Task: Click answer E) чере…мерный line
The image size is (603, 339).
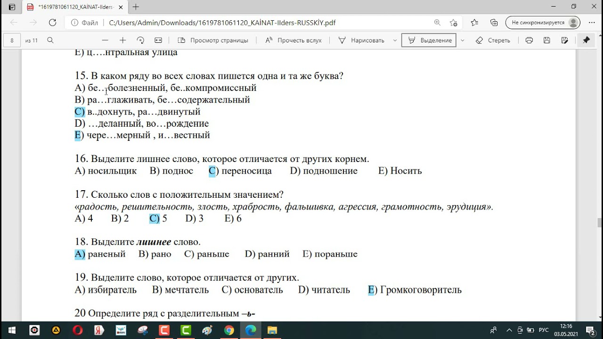Action: [x=142, y=136]
